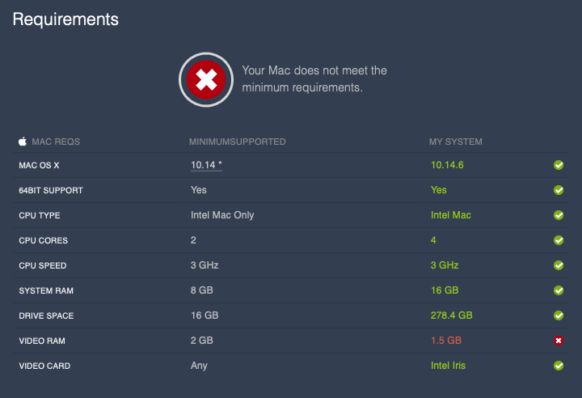582x398 pixels.
Task: Click green checkmark in CPU SPEED row
Action: point(558,265)
